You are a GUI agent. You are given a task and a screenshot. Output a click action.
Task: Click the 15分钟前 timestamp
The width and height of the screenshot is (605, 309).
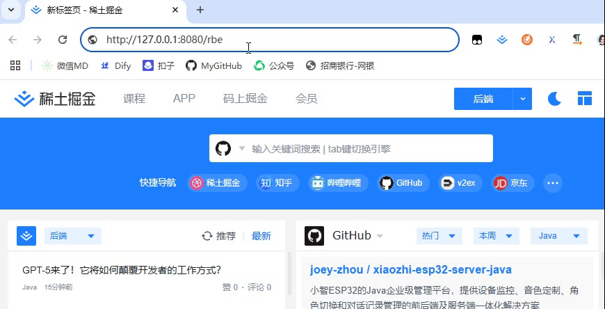pos(58,287)
